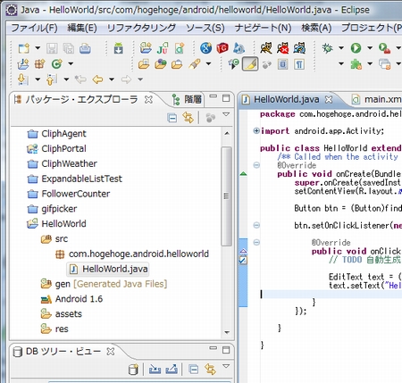The height and width of the screenshot is (383, 402).
Task: Click the new JUnit test icon
Action: (x=163, y=48)
